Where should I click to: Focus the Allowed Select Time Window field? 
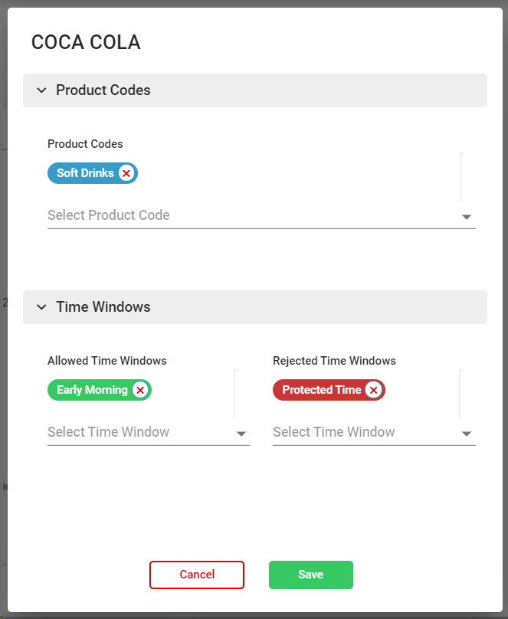coord(138,432)
